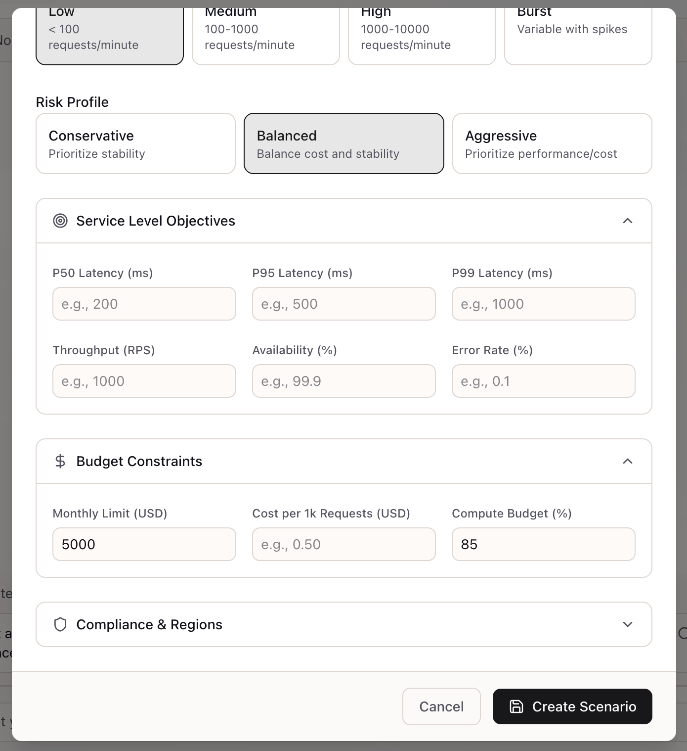Click the save icon inside Create Scenario button
This screenshot has height=751, width=687.
tap(516, 706)
